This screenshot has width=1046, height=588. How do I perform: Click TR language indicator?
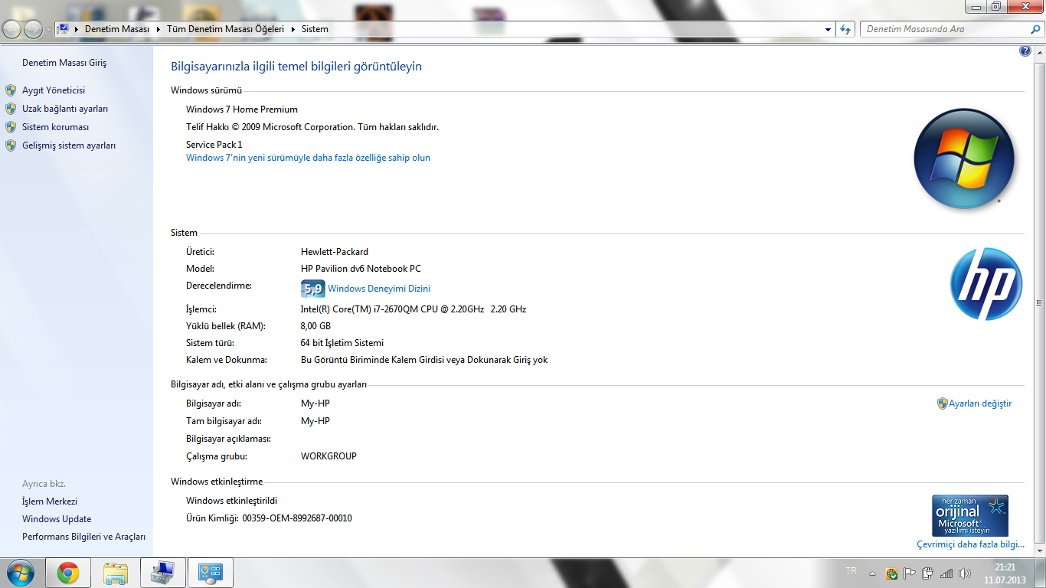point(851,571)
